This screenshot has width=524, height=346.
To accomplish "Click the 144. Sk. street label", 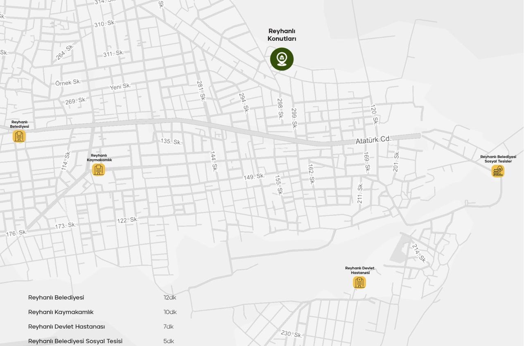I will (214, 161).
